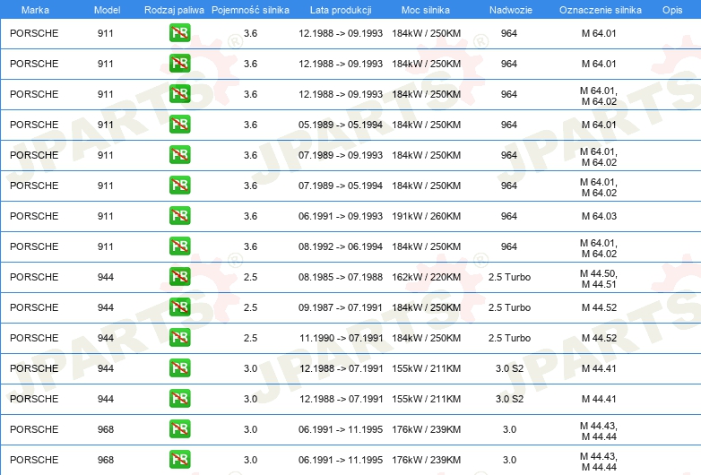Click the Lata produkcji column header

pyautogui.click(x=341, y=10)
